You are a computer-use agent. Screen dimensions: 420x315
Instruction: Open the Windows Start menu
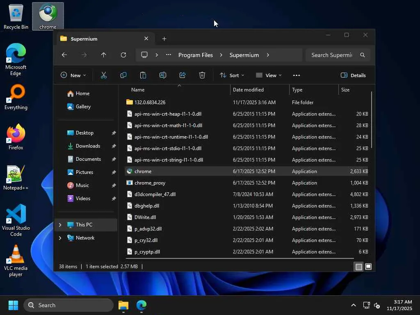(x=13, y=305)
